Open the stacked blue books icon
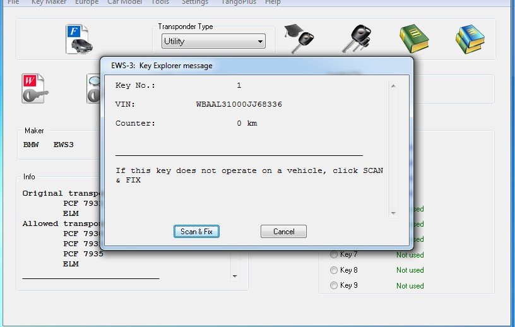This screenshot has height=327, width=515. 470,39
